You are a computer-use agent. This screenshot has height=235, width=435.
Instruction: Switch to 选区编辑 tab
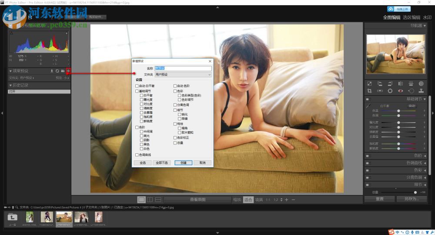412,17
